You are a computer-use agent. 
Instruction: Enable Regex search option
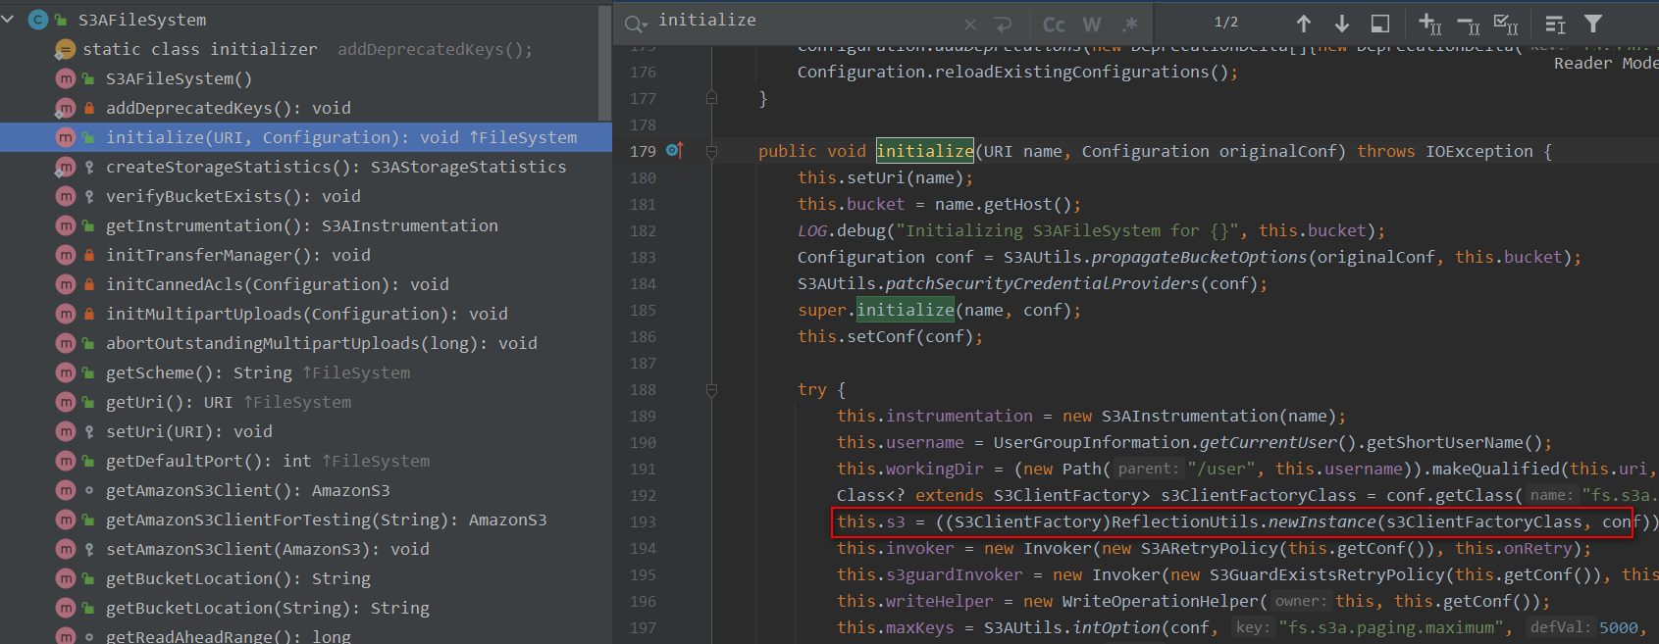1129,25
